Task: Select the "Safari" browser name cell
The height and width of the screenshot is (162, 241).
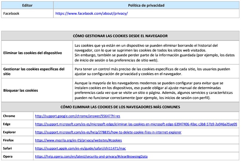Action: tap(8, 148)
